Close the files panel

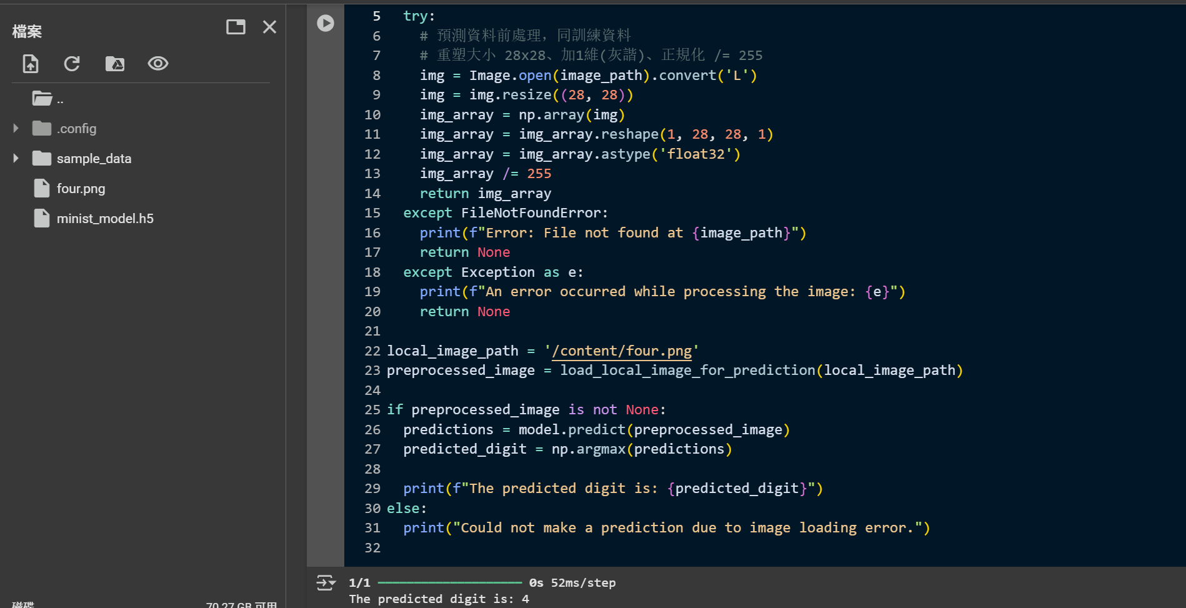(x=269, y=27)
